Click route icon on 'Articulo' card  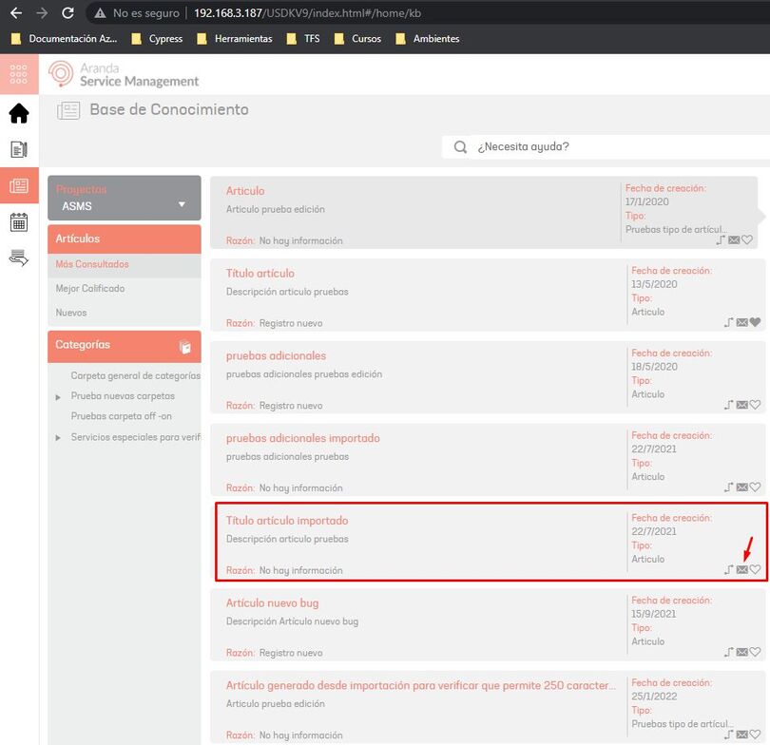coord(721,240)
